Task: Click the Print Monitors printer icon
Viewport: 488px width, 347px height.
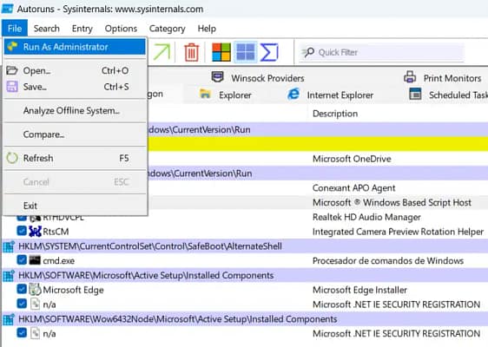Action: (410, 77)
